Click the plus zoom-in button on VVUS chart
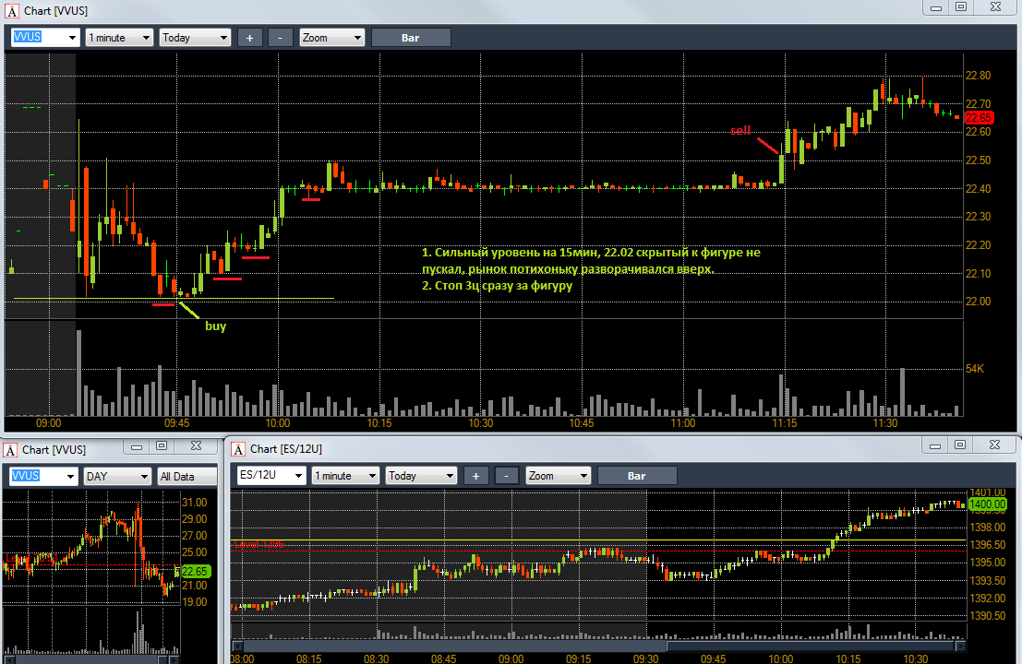Viewport: 1022px width, 664px height. click(x=249, y=38)
